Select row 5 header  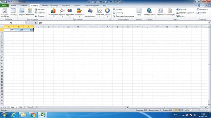2,42
